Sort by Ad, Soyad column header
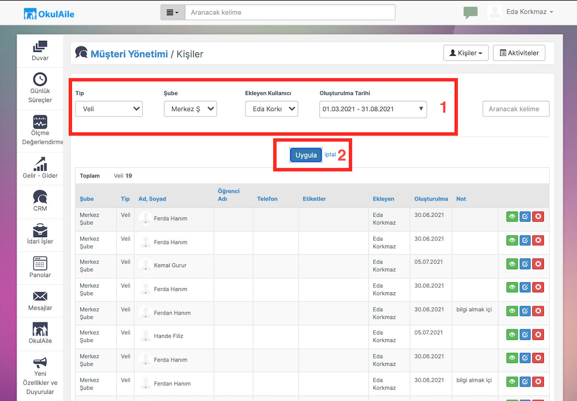577x401 pixels. (x=152, y=199)
